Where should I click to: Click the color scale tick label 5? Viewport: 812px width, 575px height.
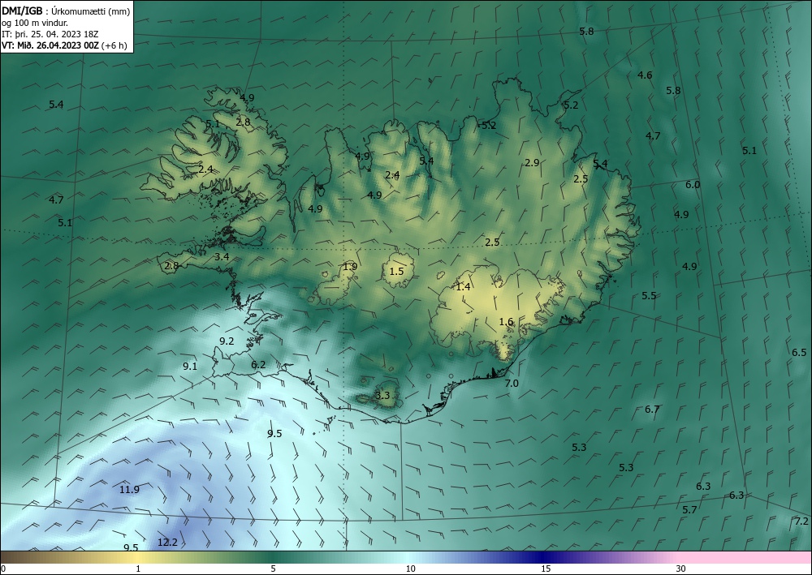tap(273, 569)
